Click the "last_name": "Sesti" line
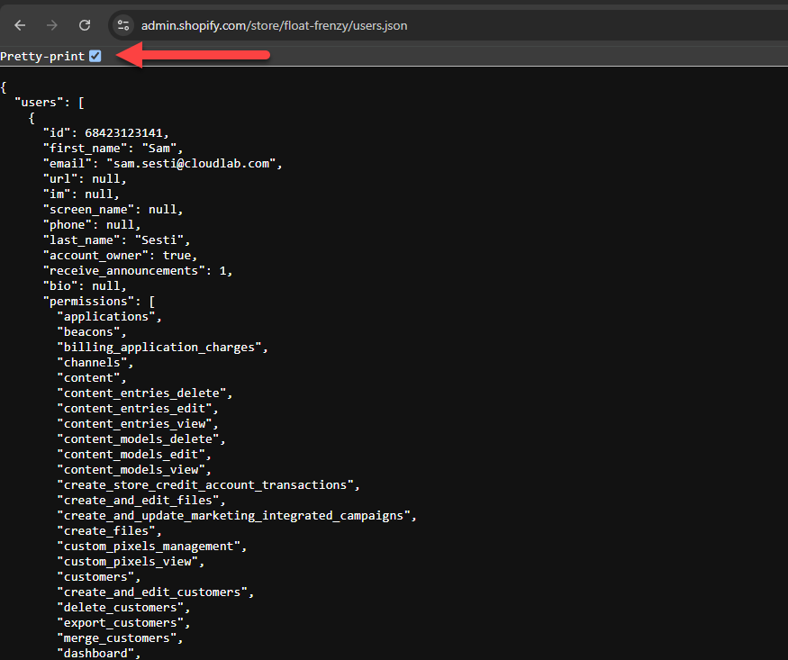788x660 pixels. [117, 240]
